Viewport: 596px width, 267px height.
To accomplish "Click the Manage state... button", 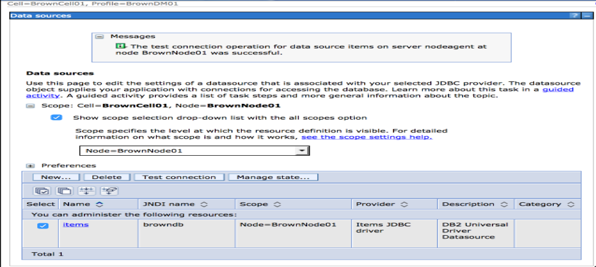I will (273, 177).
